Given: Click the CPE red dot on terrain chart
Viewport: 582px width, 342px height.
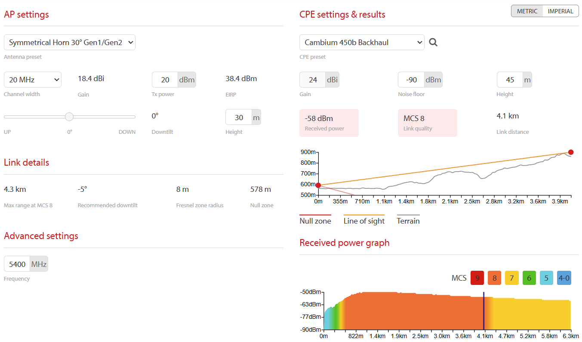Looking at the screenshot, I should 571,152.
